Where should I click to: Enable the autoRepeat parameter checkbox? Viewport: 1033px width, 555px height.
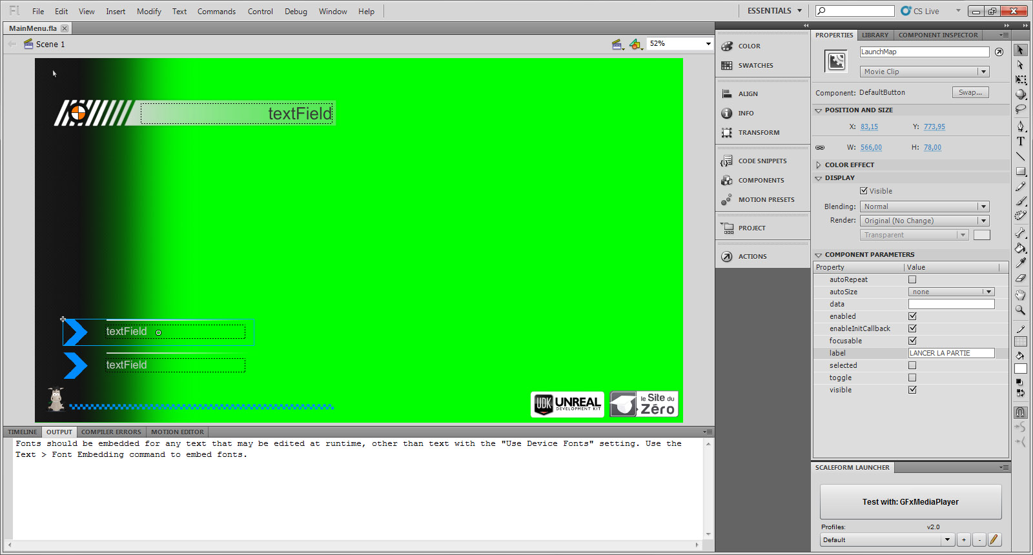click(912, 279)
